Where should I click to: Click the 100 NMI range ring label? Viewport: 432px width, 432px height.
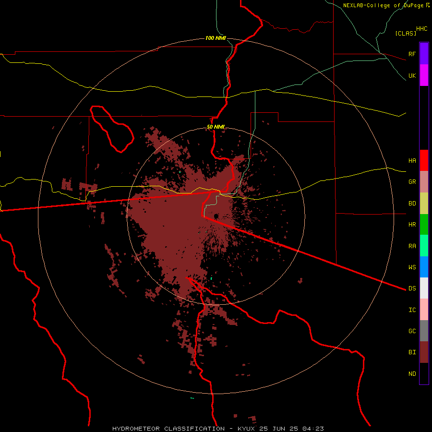(216, 38)
